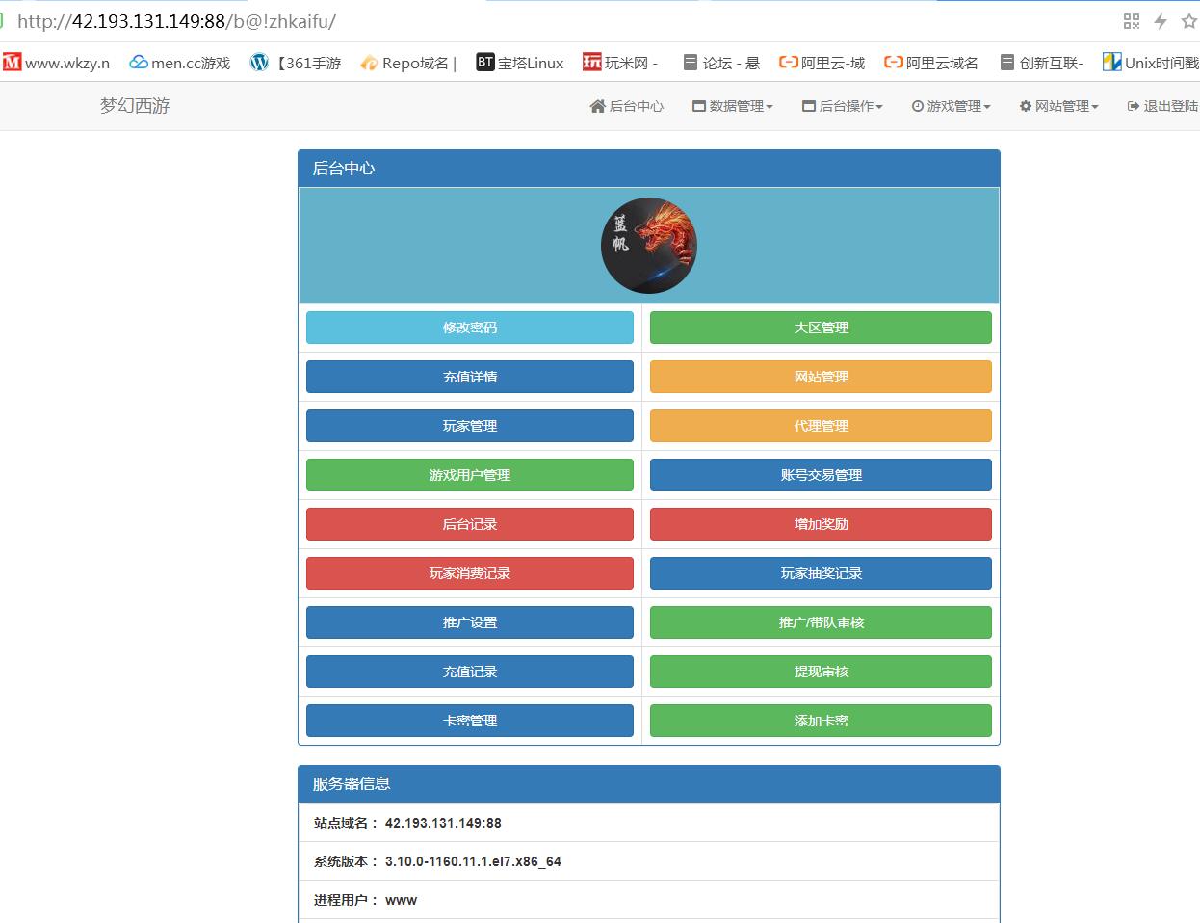This screenshot has height=923, width=1200.
Task: Click the red 增加奖励 button
Action: tap(821, 524)
